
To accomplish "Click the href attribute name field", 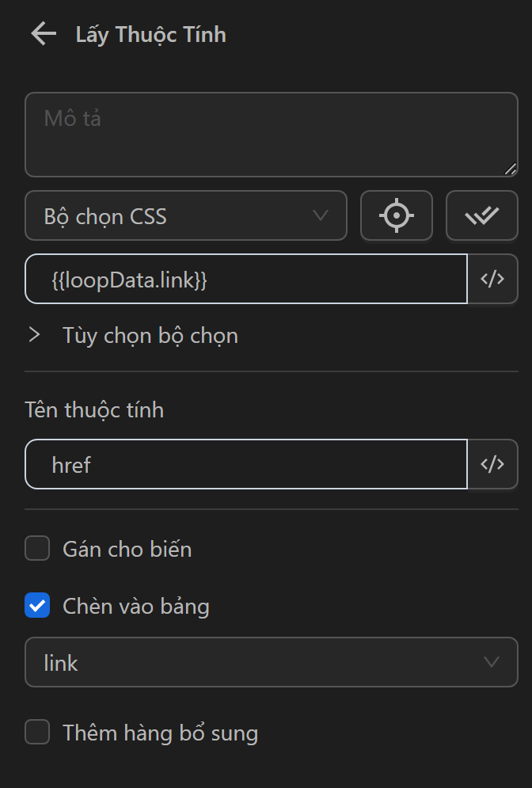I will point(246,464).
